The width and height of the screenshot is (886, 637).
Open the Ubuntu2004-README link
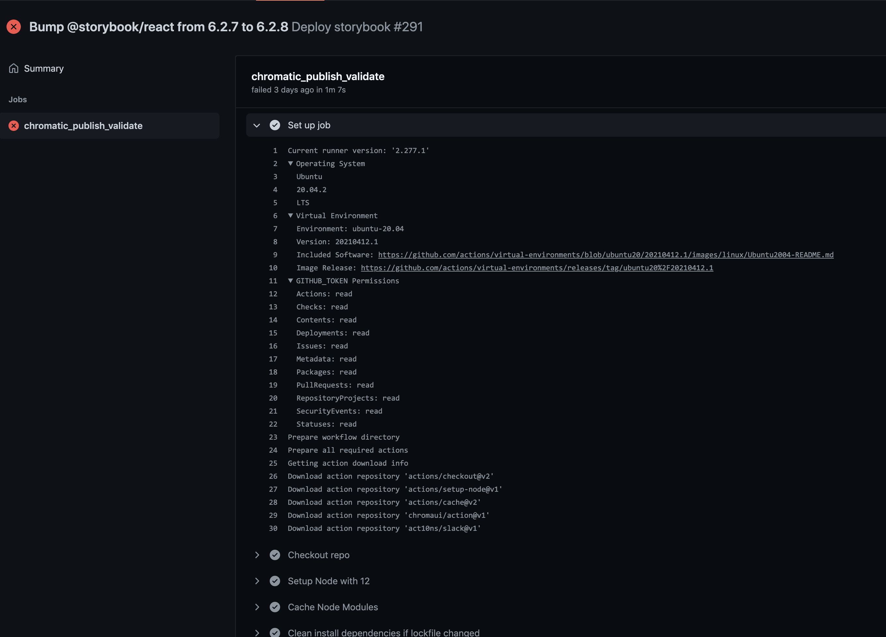click(606, 255)
